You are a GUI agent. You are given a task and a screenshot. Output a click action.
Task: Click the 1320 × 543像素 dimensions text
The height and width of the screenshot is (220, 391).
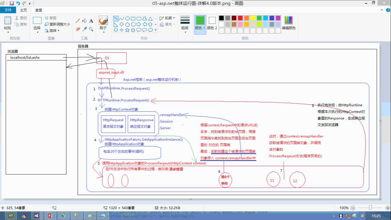[x=122, y=208]
